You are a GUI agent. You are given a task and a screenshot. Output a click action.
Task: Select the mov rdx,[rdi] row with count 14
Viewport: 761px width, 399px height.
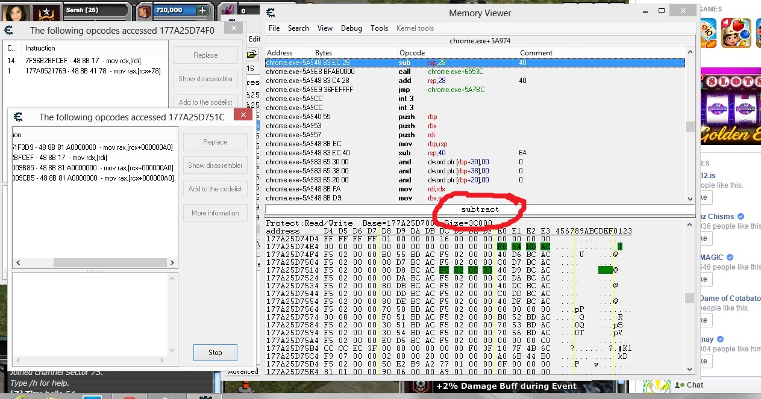[x=84, y=61]
